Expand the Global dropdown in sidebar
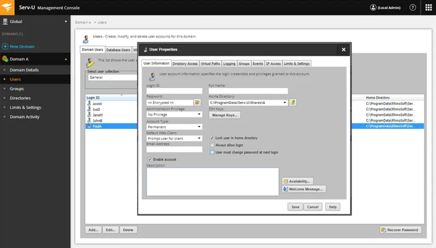 (66, 22)
